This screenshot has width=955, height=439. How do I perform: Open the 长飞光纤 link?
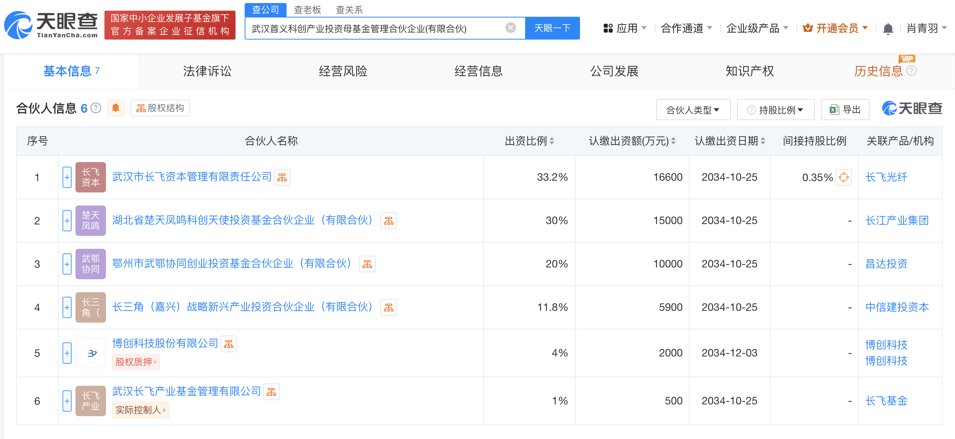(x=886, y=177)
